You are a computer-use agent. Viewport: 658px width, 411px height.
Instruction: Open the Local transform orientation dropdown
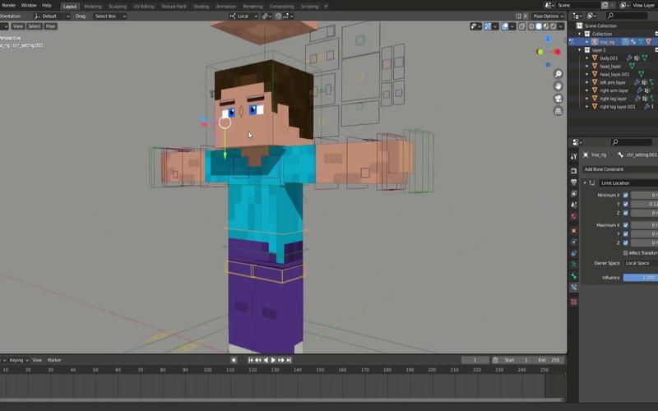(243, 16)
